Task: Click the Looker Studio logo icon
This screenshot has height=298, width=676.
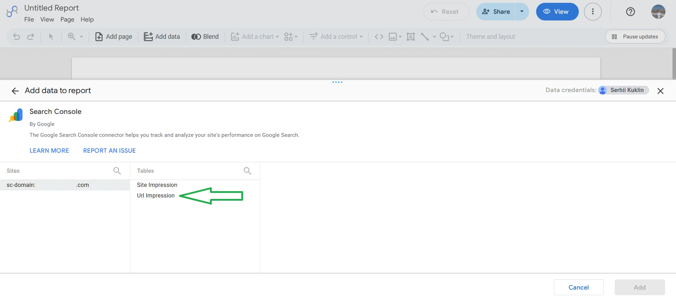Action: (12, 11)
